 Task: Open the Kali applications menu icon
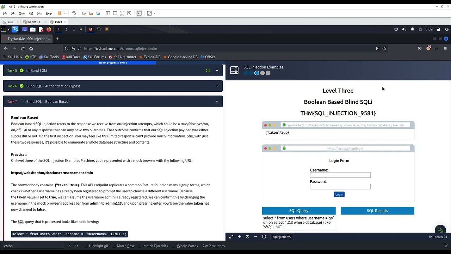4,29
